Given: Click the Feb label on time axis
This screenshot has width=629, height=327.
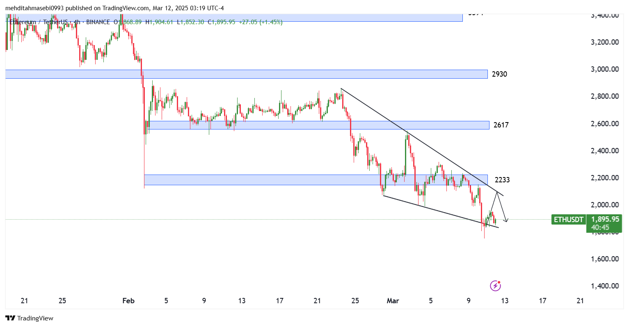Looking at the screenshot, I should tap(128, 301).
